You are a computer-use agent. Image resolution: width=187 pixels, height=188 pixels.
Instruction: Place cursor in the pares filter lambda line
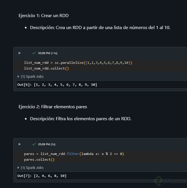click(74, 154)
